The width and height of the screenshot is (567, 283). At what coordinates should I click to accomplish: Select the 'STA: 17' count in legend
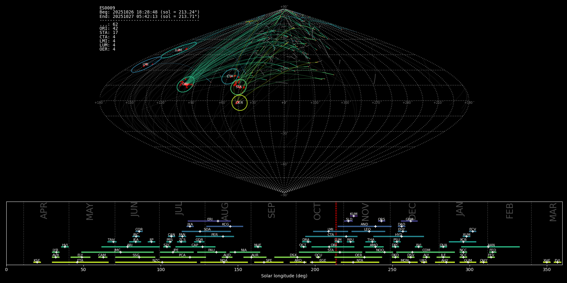point(109,33)
